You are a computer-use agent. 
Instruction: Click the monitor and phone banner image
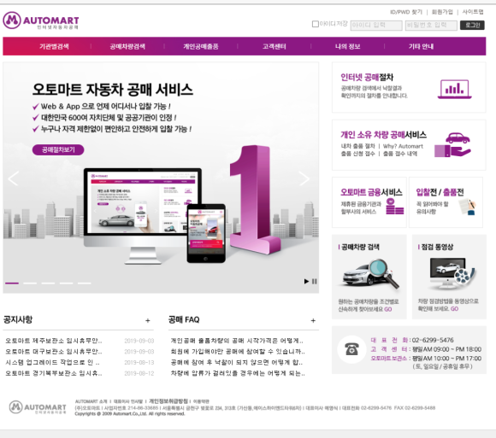155,216
